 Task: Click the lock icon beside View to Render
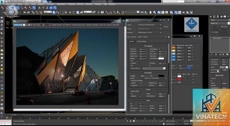tap(169, 37)
